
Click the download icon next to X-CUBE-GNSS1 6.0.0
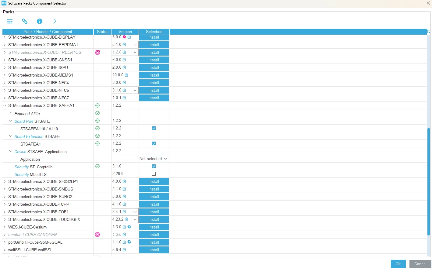pyautogui.click(x=124, y=60)
